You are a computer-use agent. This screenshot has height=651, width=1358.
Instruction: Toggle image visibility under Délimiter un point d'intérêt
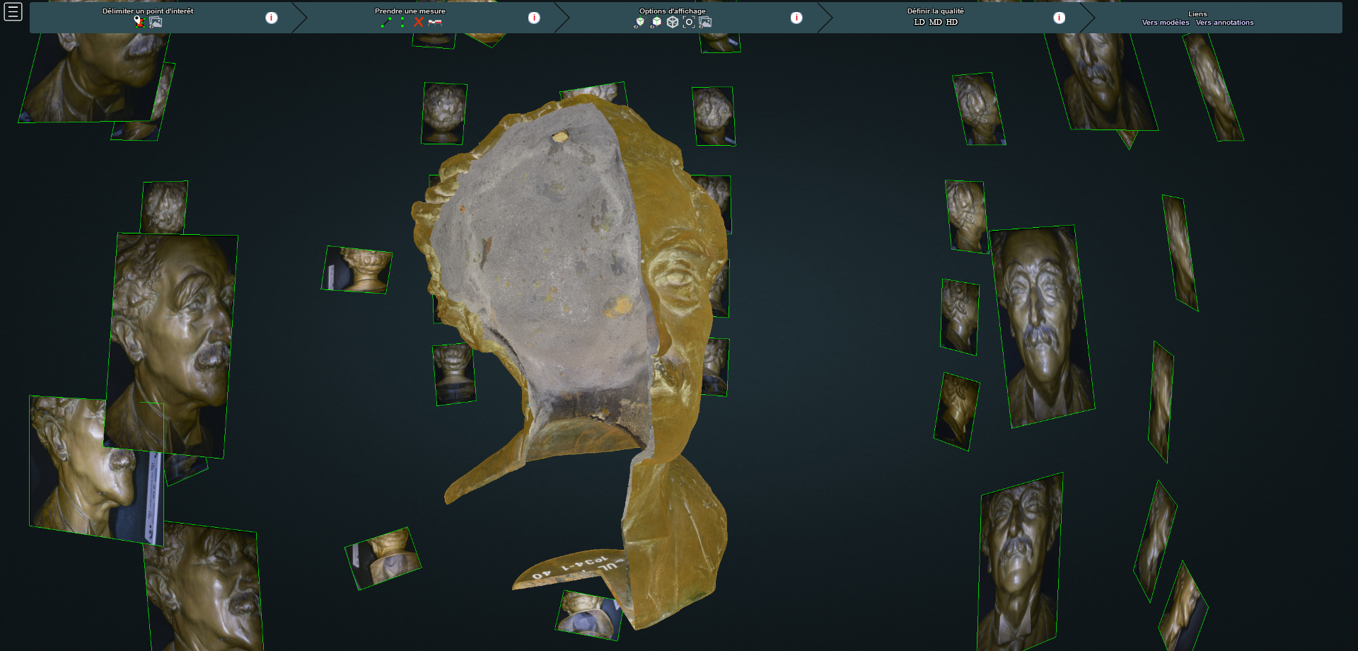tap(156, 22)
